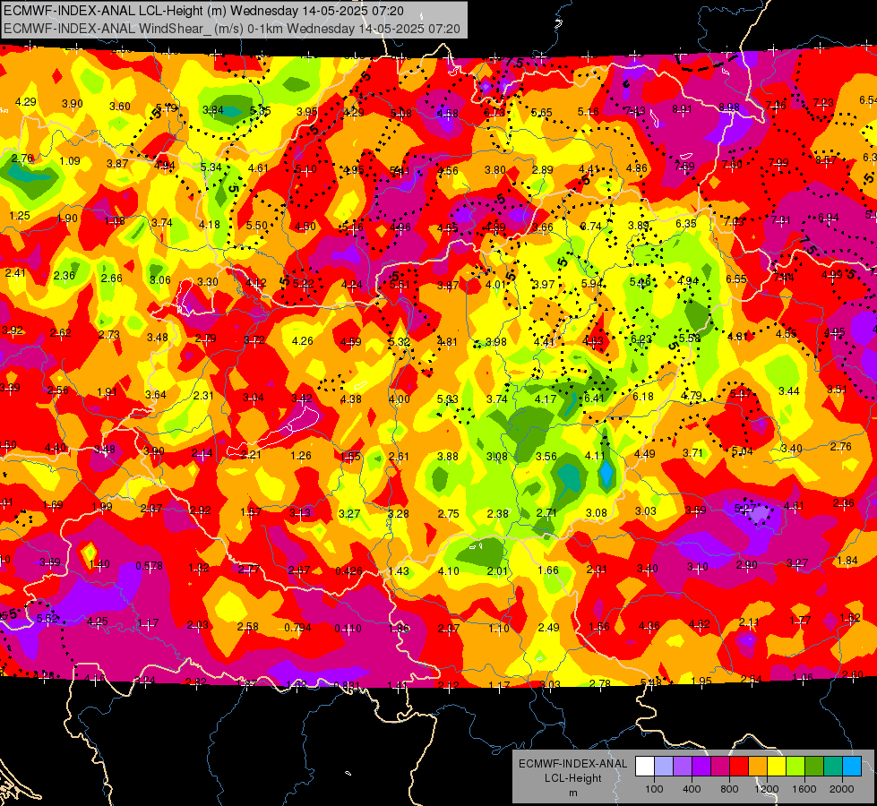877x806 pixels.
Task: Click the wind shear value 3.64
Action: (156, 395)
